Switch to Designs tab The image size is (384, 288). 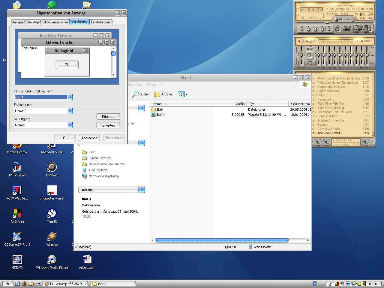[17, 22]
